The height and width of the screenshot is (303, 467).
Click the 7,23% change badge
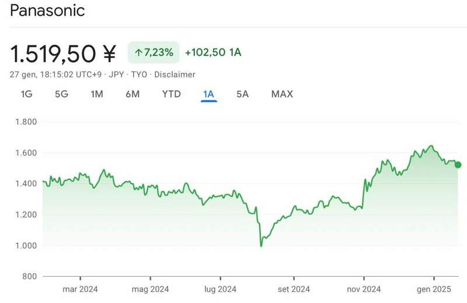154,52
